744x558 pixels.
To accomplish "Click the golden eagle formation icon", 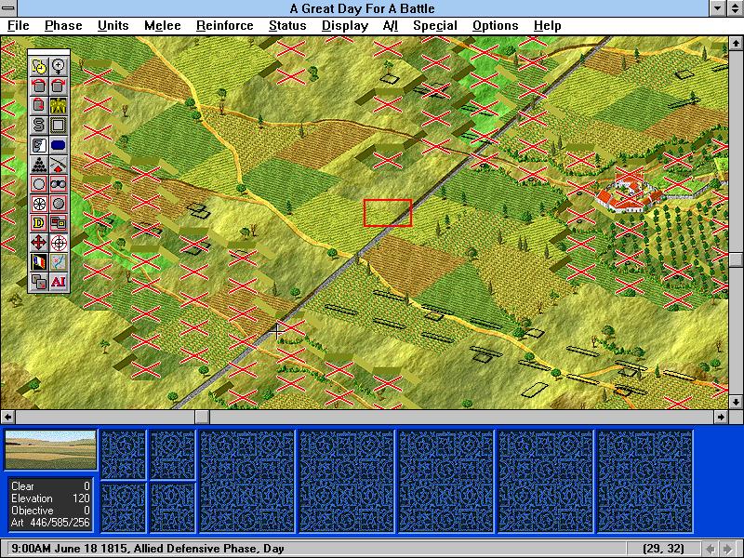I will coord(59,105).
